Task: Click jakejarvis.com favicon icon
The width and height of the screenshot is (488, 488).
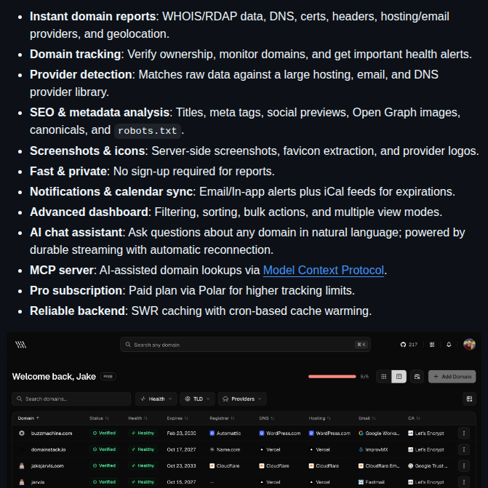Action: (x=22, y=465)
